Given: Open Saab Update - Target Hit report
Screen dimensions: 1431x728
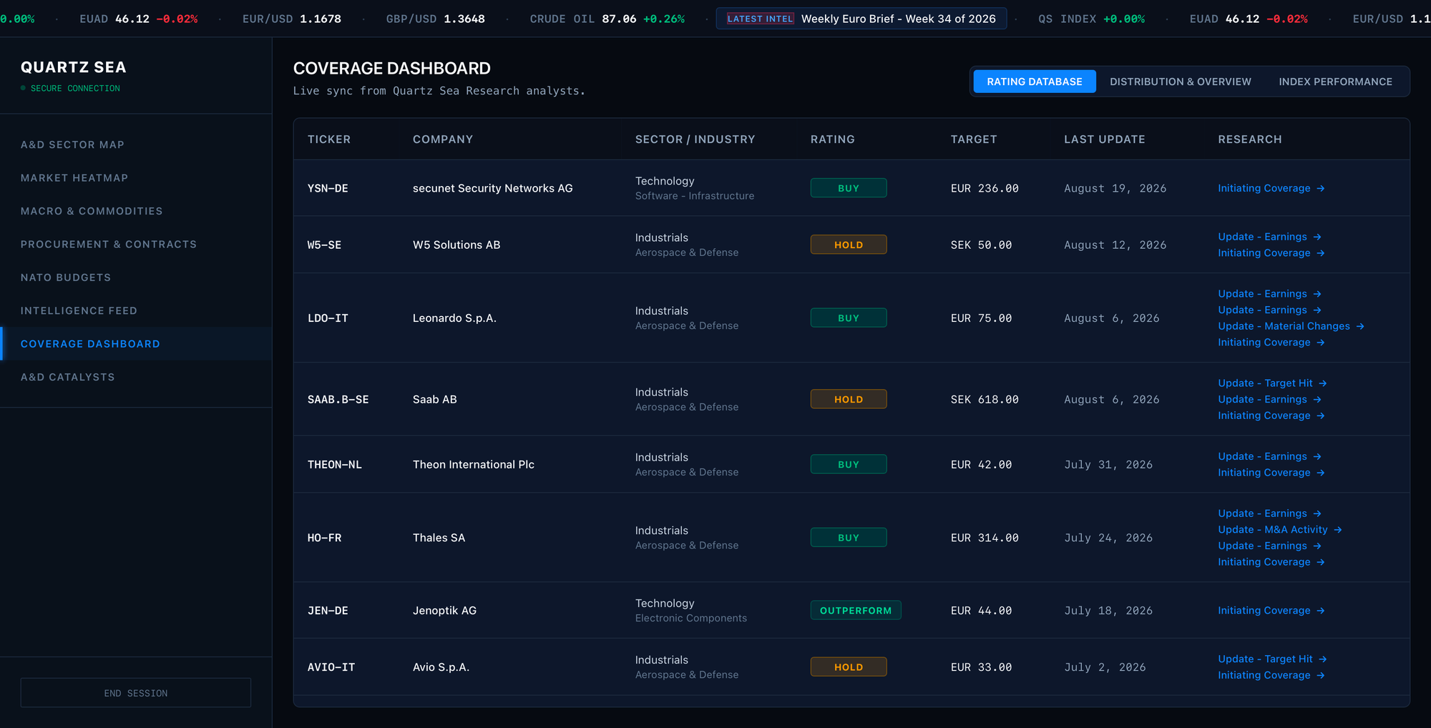Looking at the screenshot, I should click(1272, 383).
